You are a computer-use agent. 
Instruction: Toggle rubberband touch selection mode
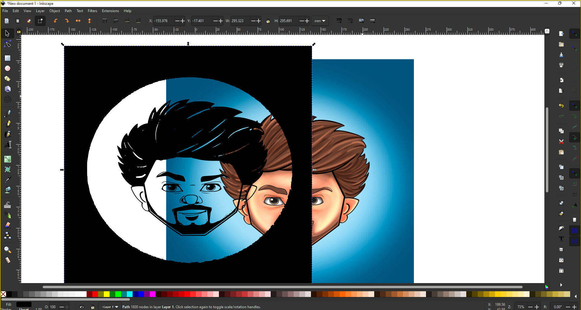pyautogui.click(x=40, y=21)
